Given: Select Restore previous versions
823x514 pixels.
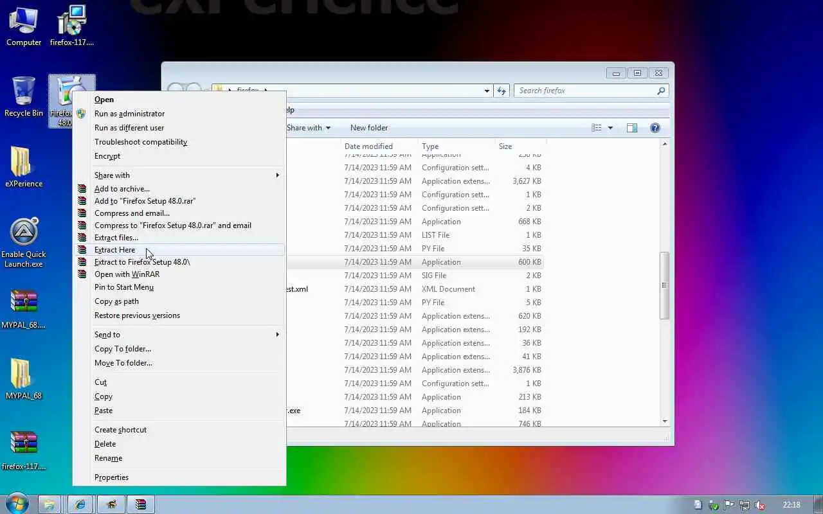Looking at the screenshot, I should coord(179,315).
